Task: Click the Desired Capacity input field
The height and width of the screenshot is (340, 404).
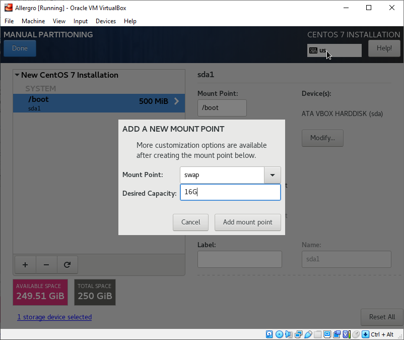Action: (230, 192)
